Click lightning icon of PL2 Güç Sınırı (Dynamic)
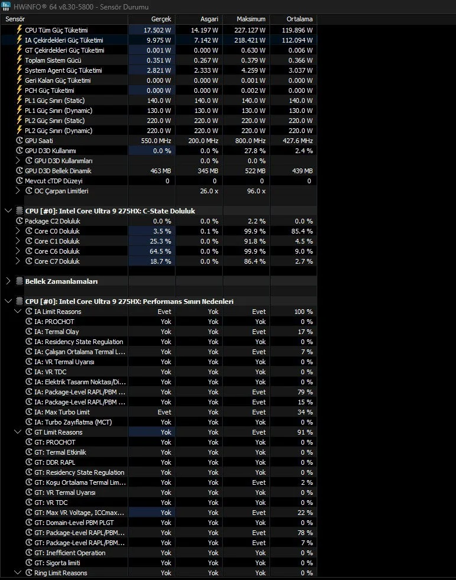The image size is (456, 580). 19,130
